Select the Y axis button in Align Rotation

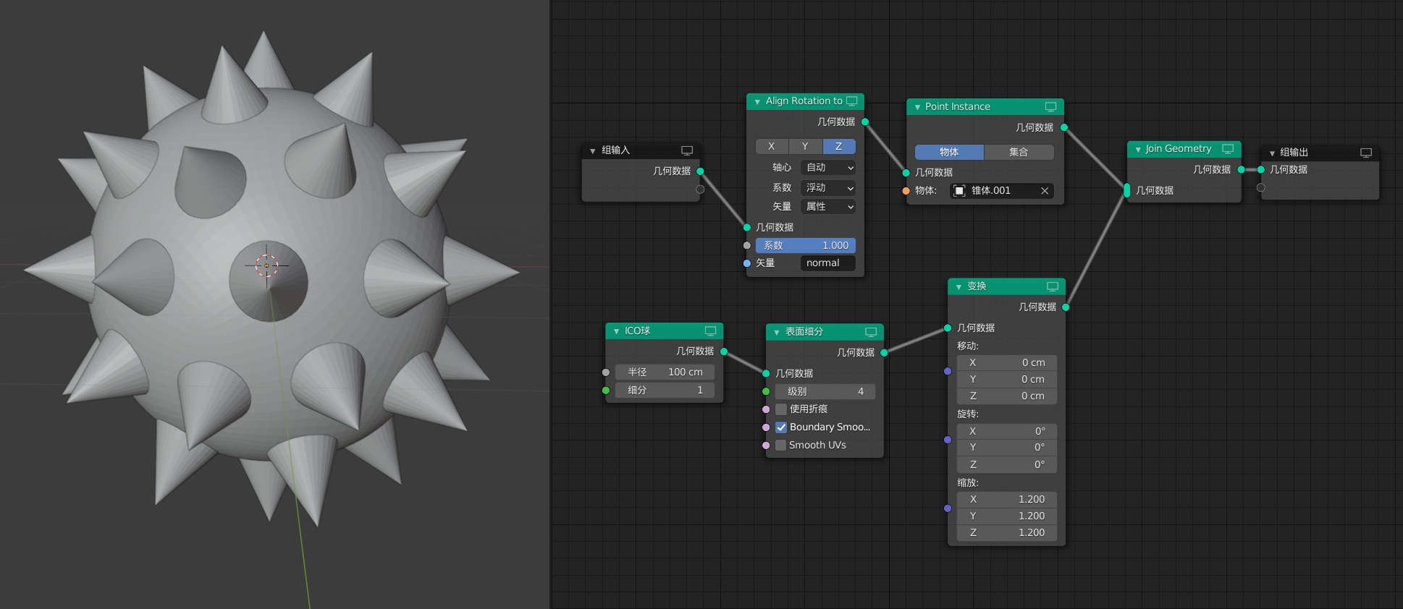[x=805, y=147]
